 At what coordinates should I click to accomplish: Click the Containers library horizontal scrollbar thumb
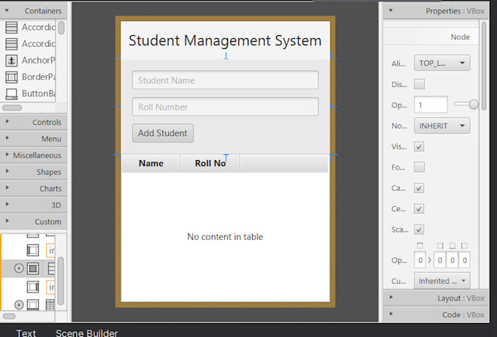[x=12, y=107]
